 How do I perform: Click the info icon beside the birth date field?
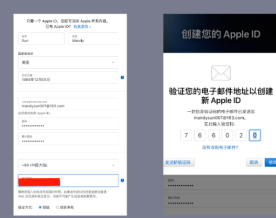[x=122, y=78]
